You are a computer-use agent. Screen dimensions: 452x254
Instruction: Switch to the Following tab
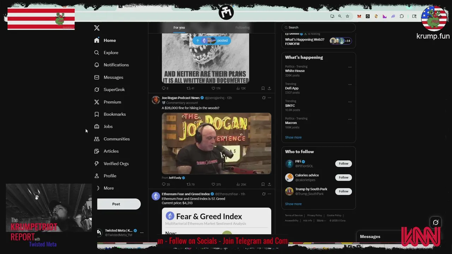243,28
